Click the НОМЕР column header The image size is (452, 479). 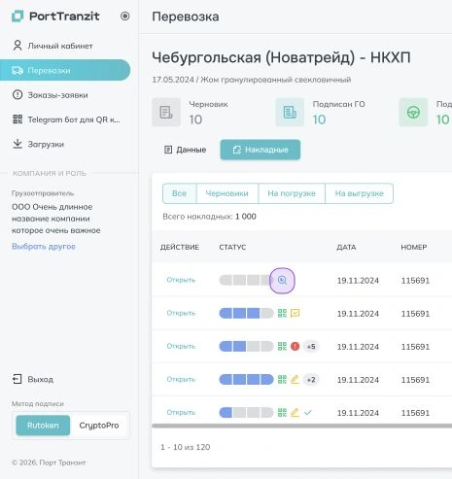point(414,247)
